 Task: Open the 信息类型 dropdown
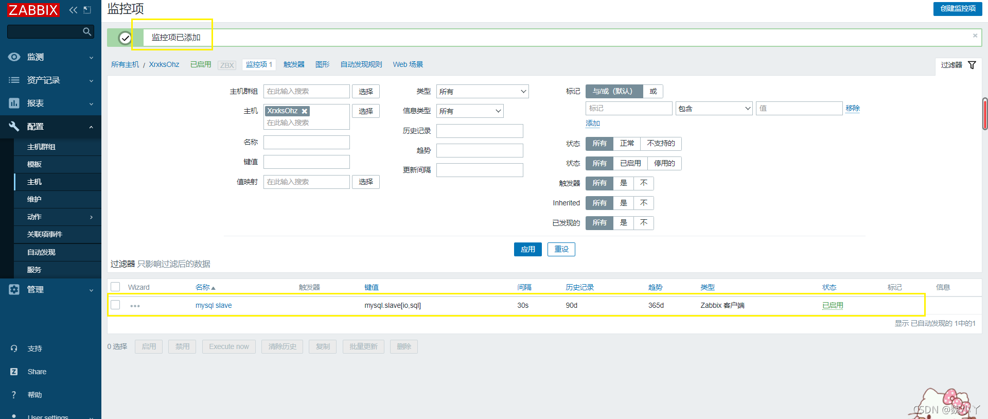[470, 111]
